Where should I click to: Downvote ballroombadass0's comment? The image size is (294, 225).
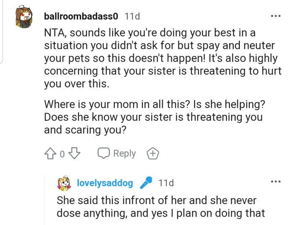point(74,154)
